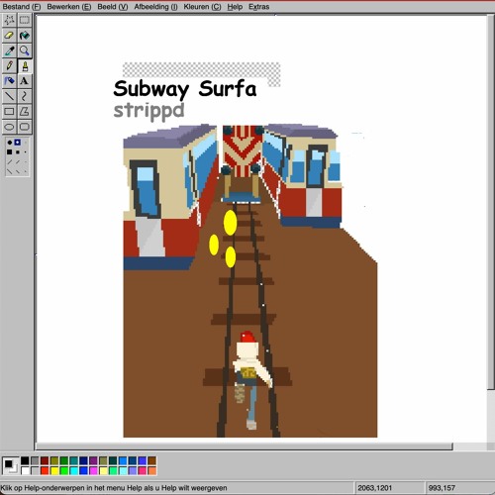Choose the Rounded rectangle tool

pyautogui.click(x=25, y=127)
